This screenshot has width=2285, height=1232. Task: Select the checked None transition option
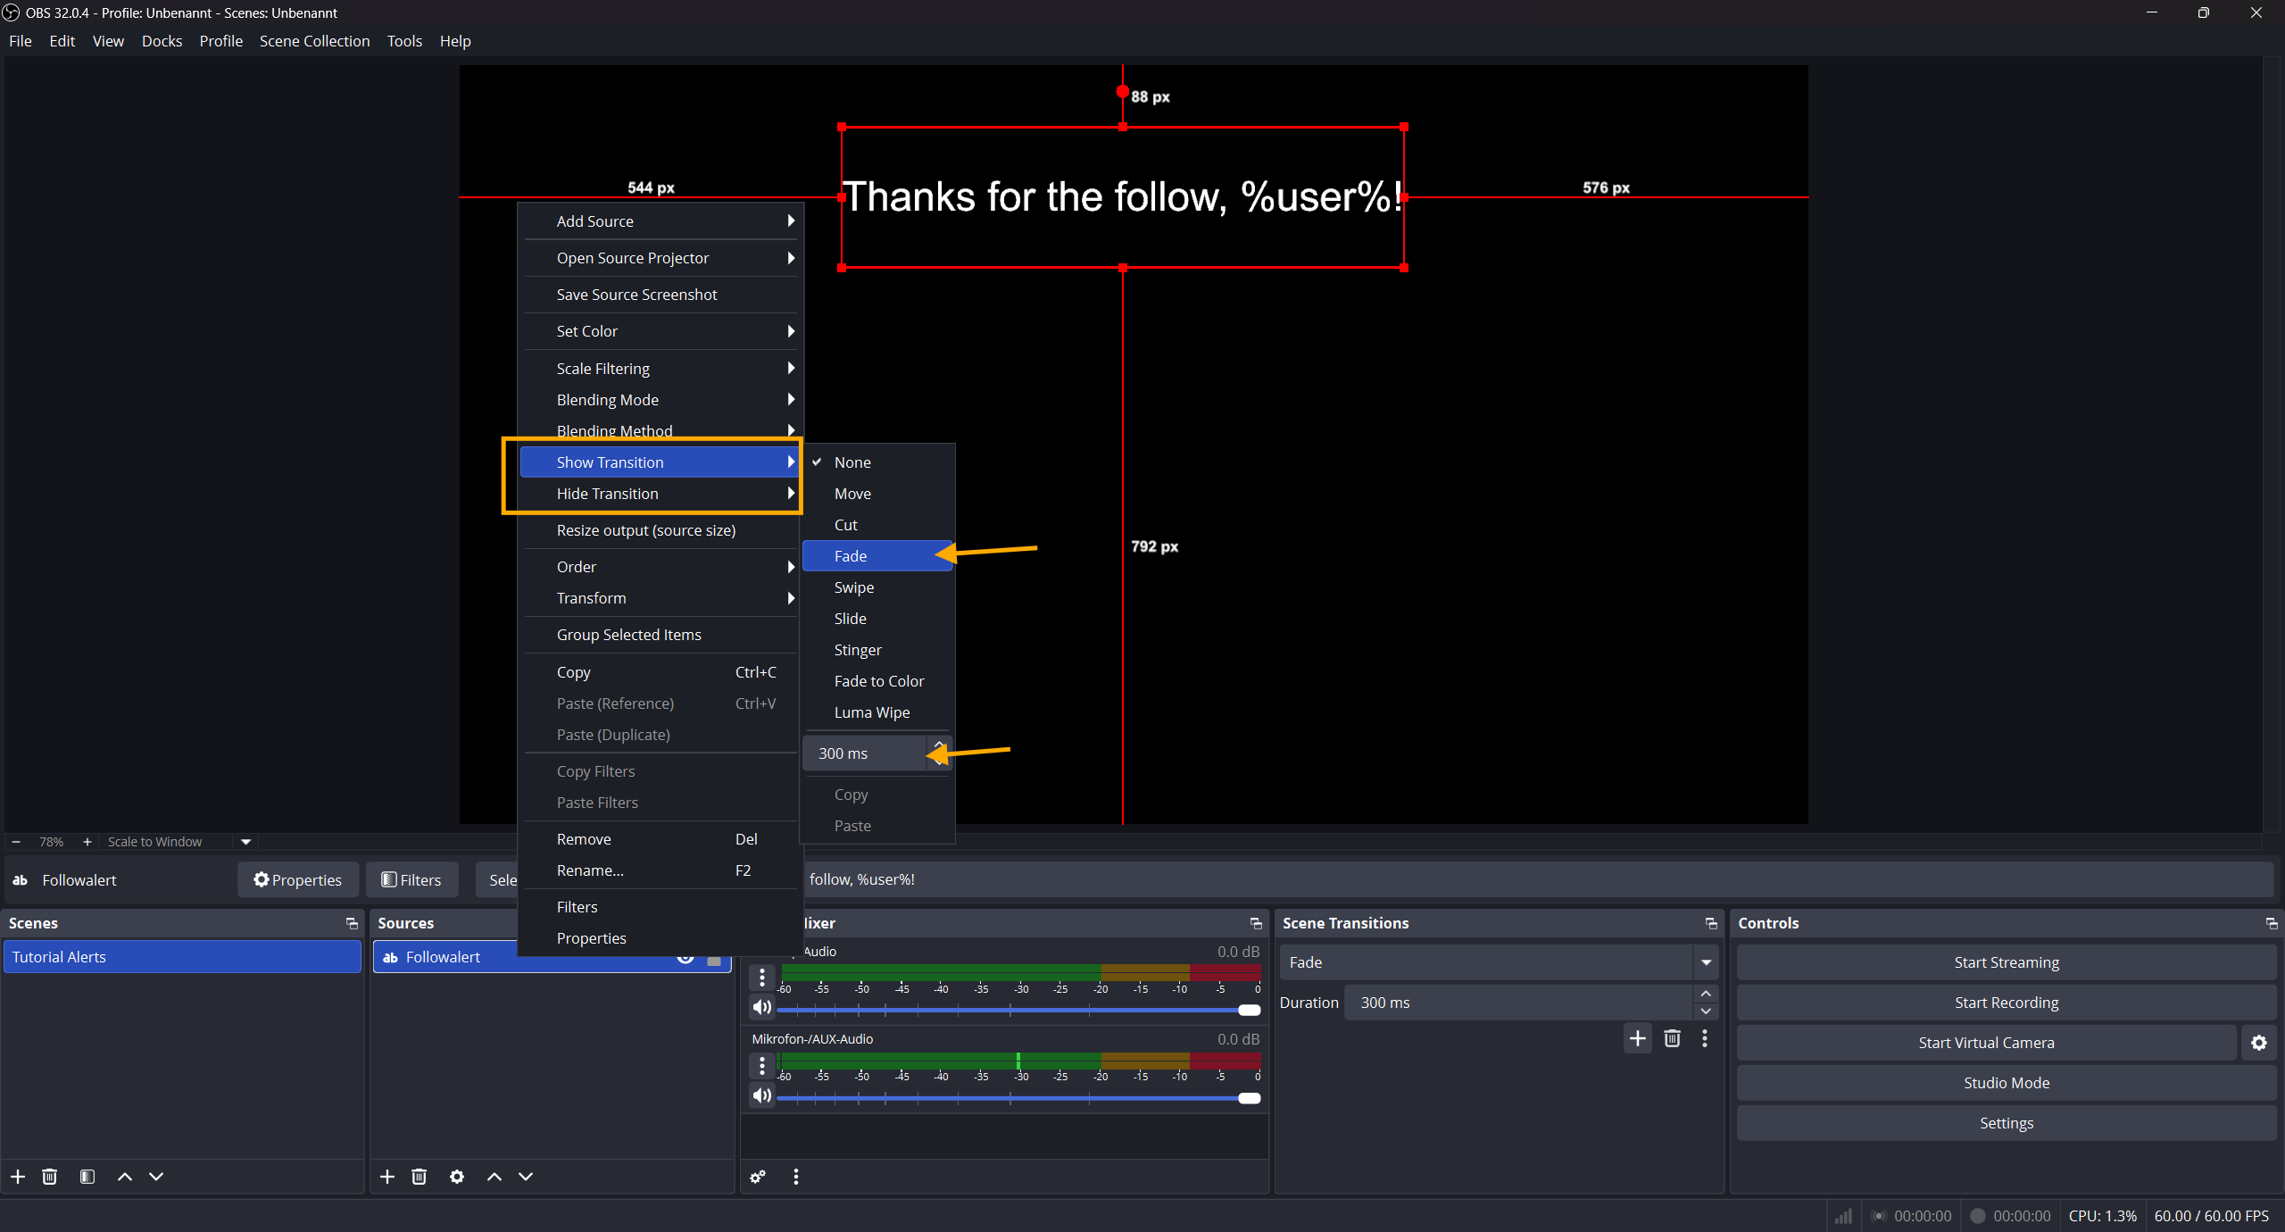click(x=852, y=462)
